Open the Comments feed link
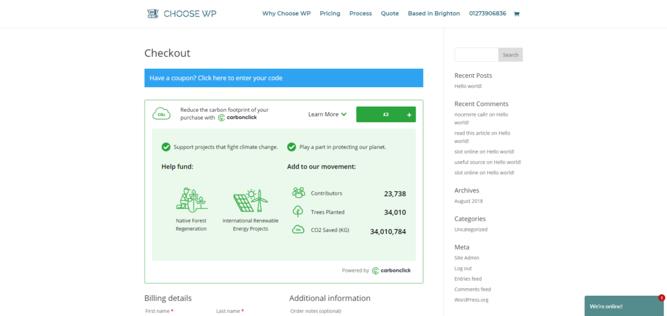Image resolution: width=667 pixels, height=316 pixels. click(x=473, y=290)
